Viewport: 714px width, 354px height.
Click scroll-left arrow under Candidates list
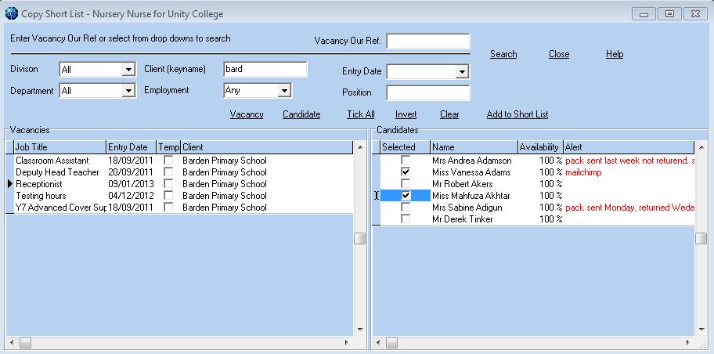[x=378, y=342]
